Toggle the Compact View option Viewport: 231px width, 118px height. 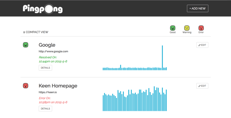pyautogui.click(x=36, y=32)
